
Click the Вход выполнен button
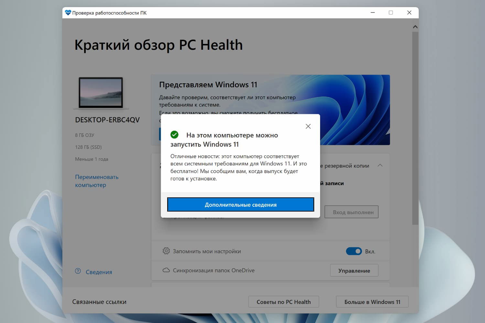[x=351, y=212]
